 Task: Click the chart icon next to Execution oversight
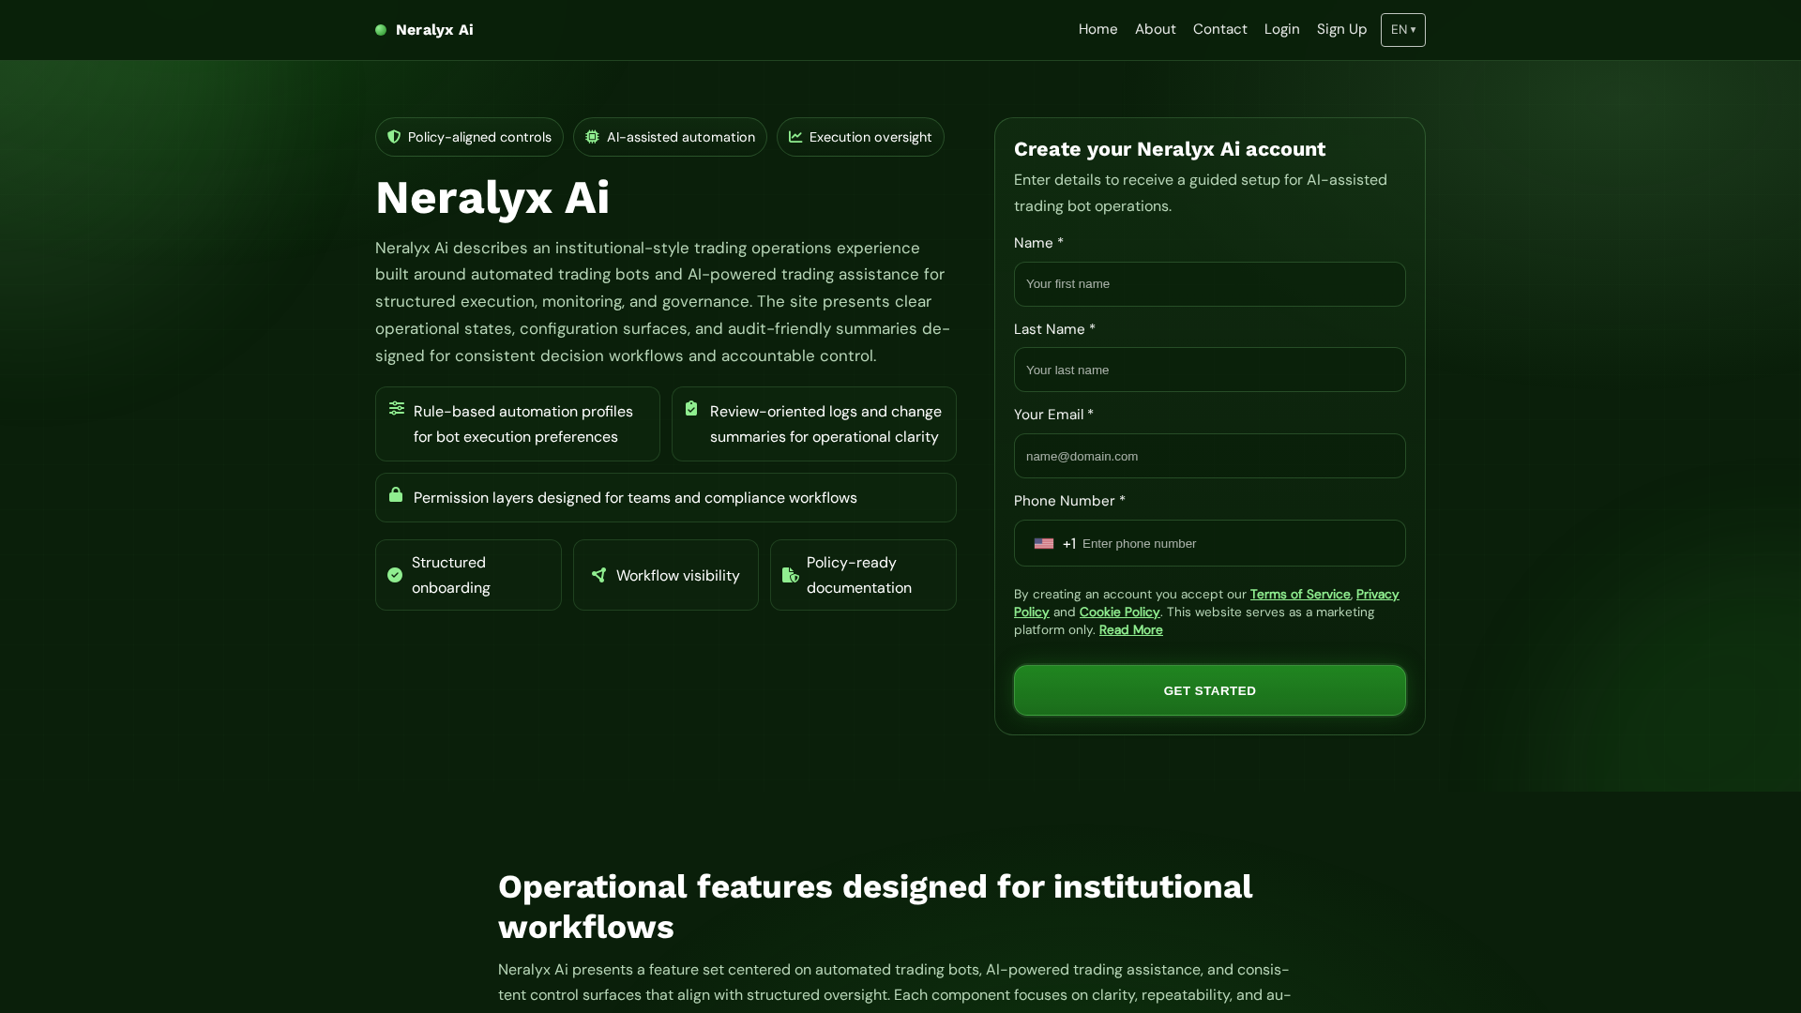[795, 137]
